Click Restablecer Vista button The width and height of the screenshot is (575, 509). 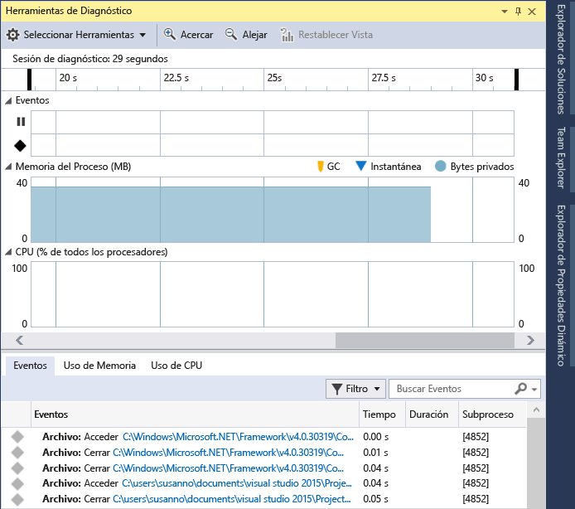click(x=326, y=35)
